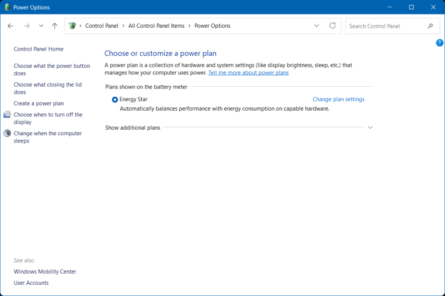Open Recent locations dropdown arrow
The image size is (445, 296).
point(41,26)
